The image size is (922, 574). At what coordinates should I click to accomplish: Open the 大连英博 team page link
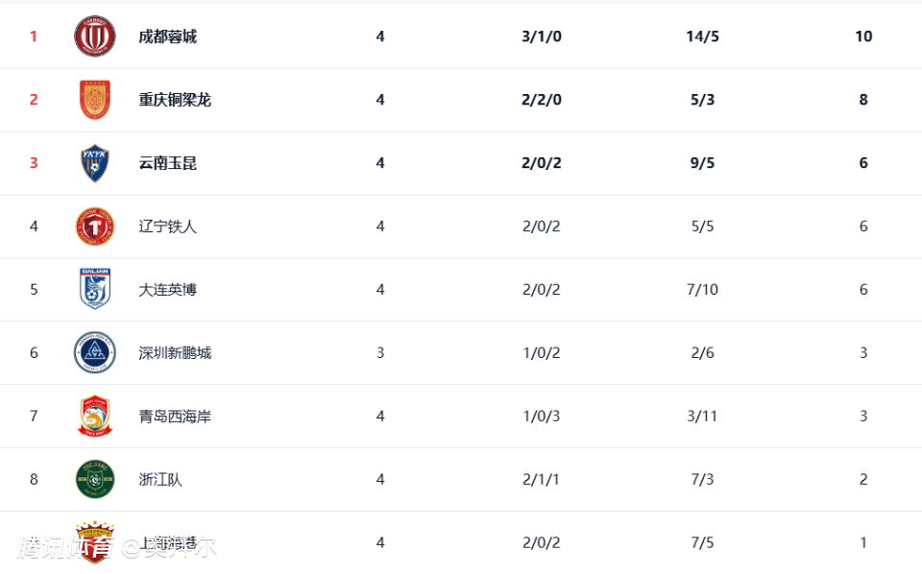[x=168, y=289]
